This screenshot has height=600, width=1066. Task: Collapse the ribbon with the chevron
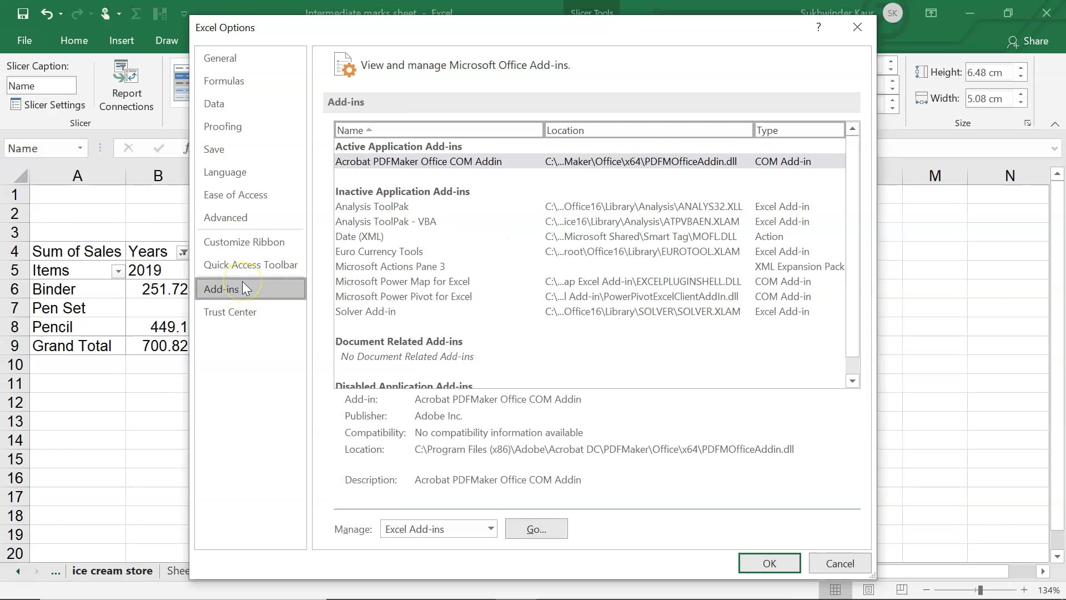(1055, 123)
